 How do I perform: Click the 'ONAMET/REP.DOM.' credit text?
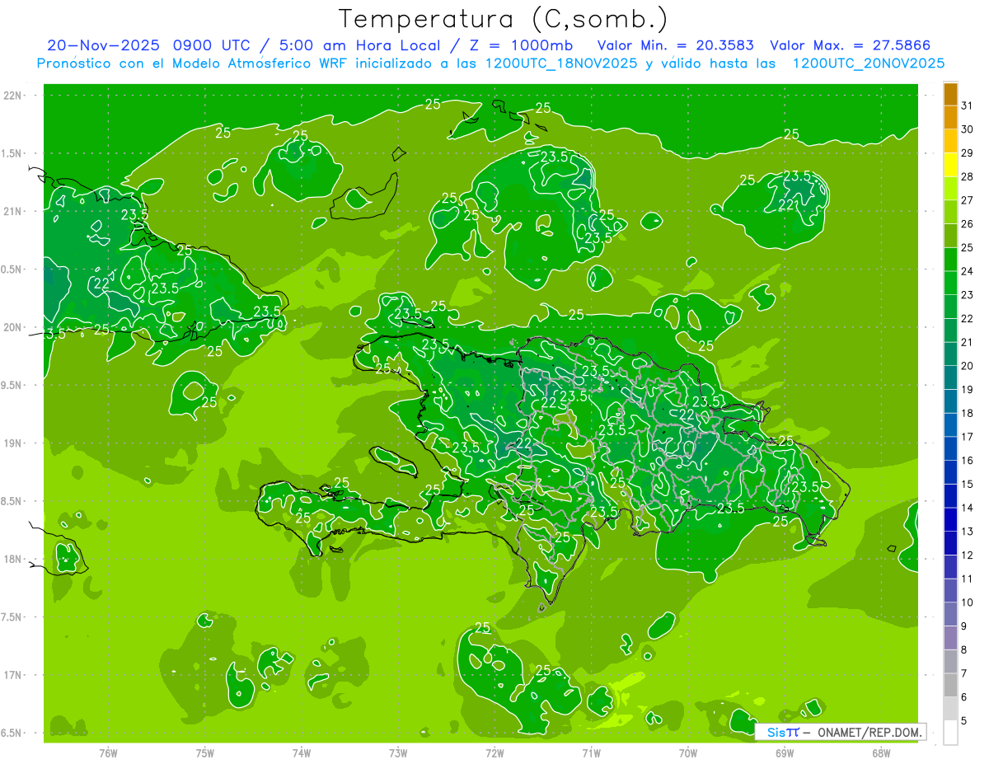[x=869, y=732]
